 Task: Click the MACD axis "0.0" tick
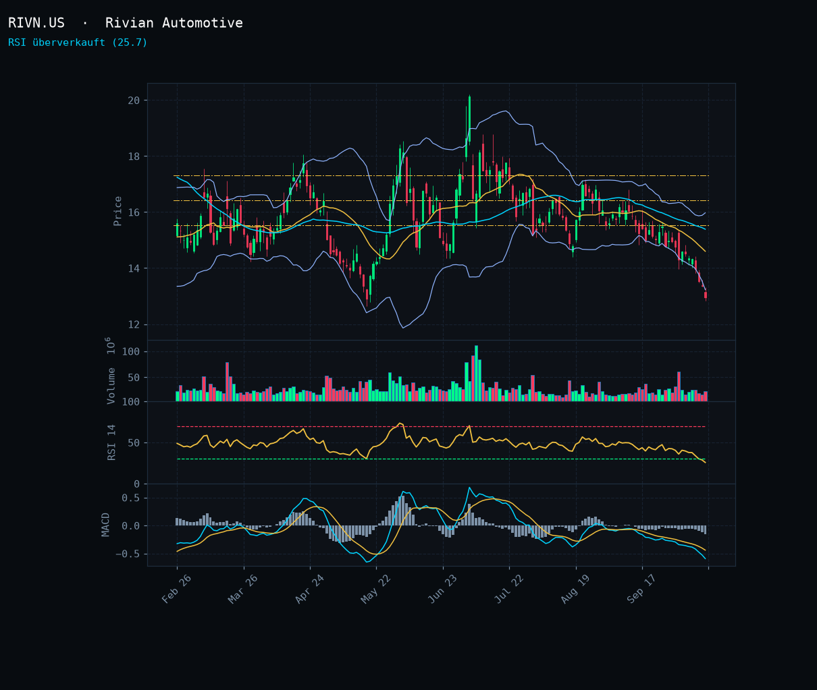132,526
